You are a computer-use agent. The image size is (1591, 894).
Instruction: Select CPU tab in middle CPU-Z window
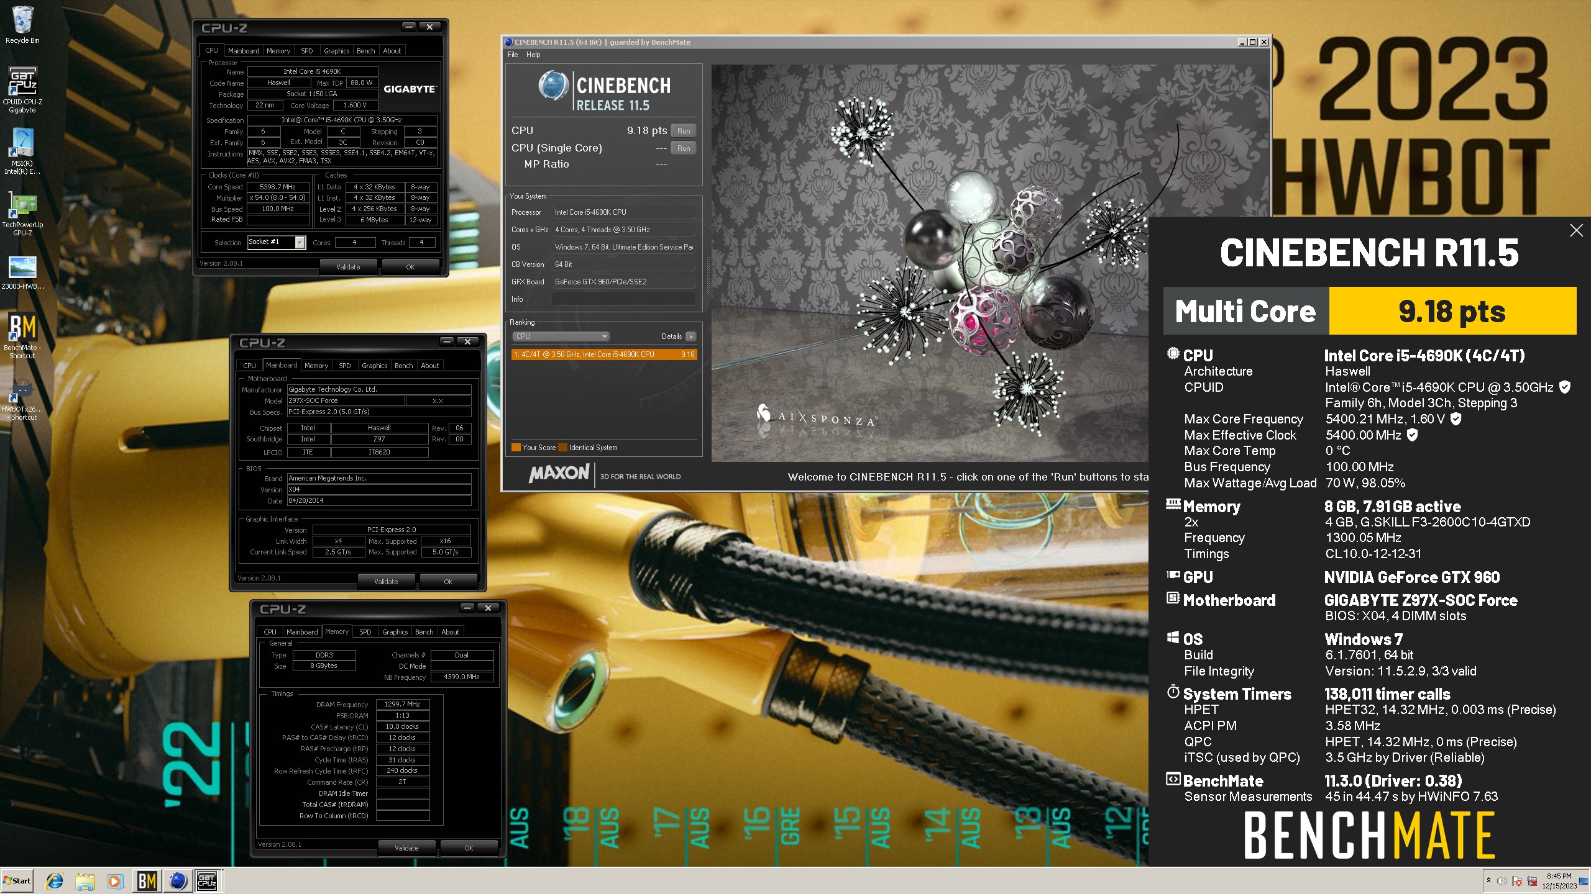coord(250,366)
